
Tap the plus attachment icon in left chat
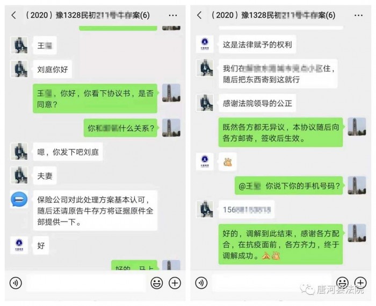pyautogui.click(x=175, y=283)
